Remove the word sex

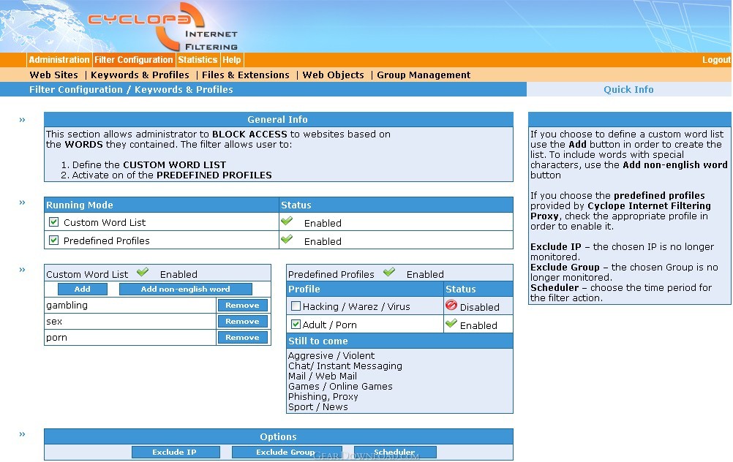242,322
